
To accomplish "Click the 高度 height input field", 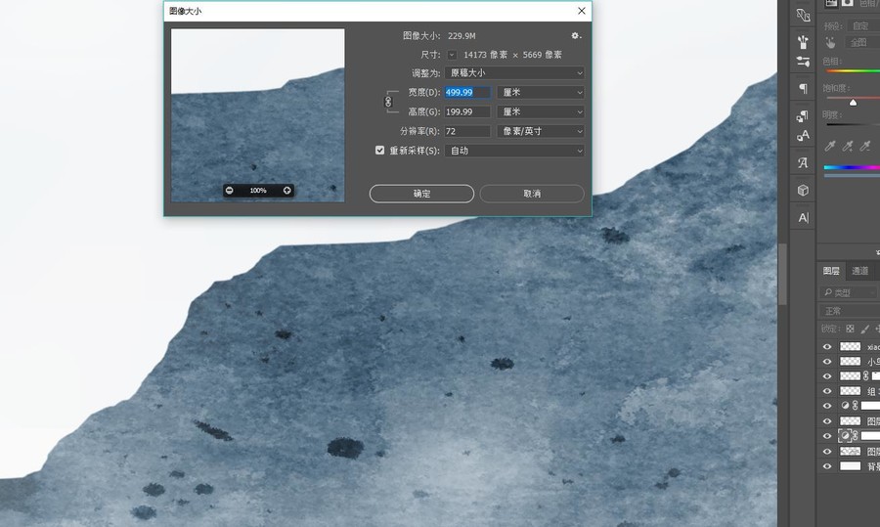I will coord(467,111).
